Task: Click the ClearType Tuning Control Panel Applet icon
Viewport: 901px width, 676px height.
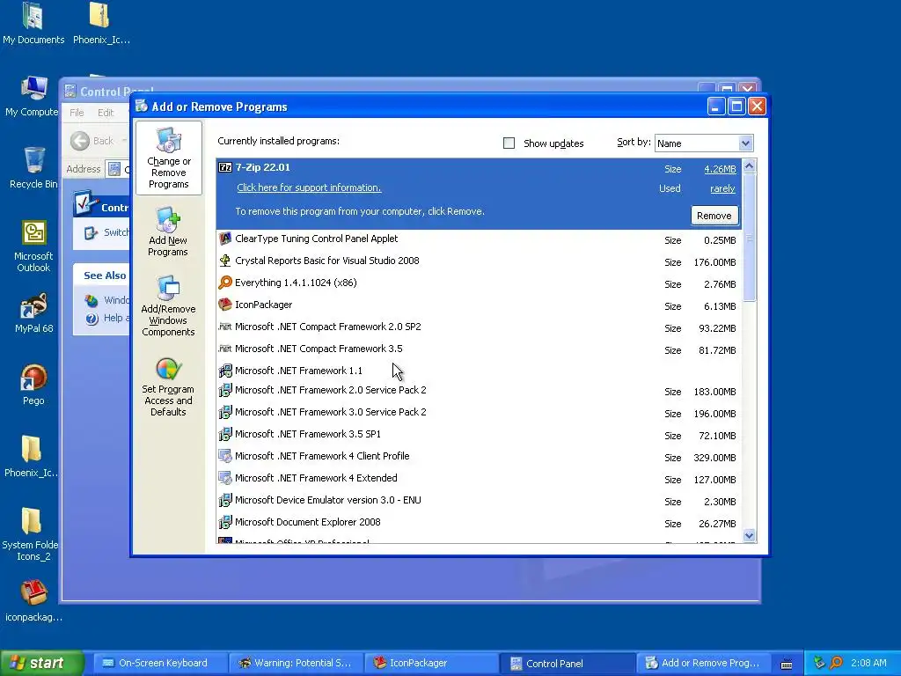Action: click(x=225, y=239)
